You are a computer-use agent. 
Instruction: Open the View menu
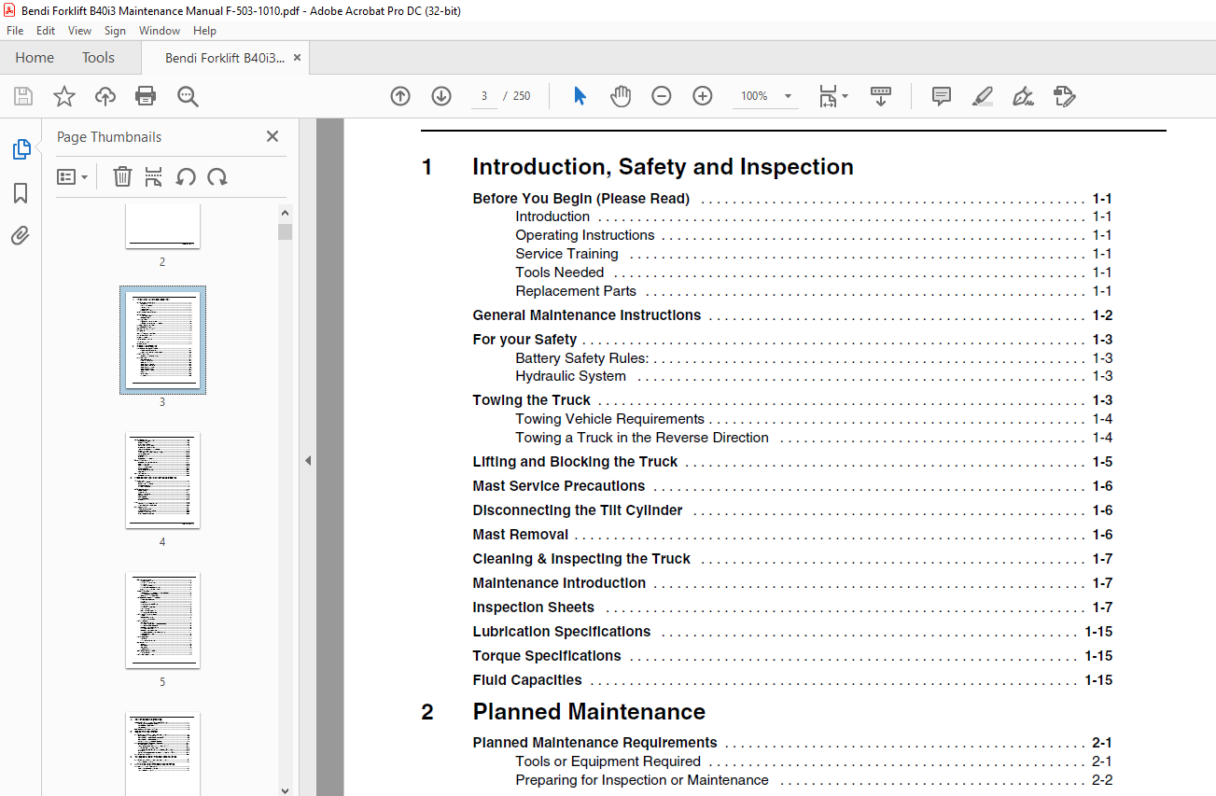[x=79, y=31]
